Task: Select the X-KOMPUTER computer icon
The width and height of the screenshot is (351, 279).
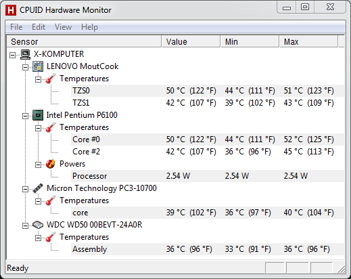Action: click(25, 54)
